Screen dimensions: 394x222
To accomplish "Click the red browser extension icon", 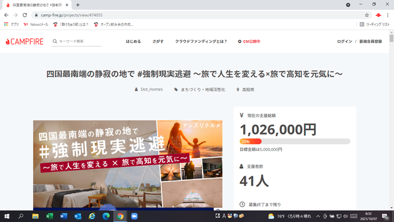I will pos(378,15).
